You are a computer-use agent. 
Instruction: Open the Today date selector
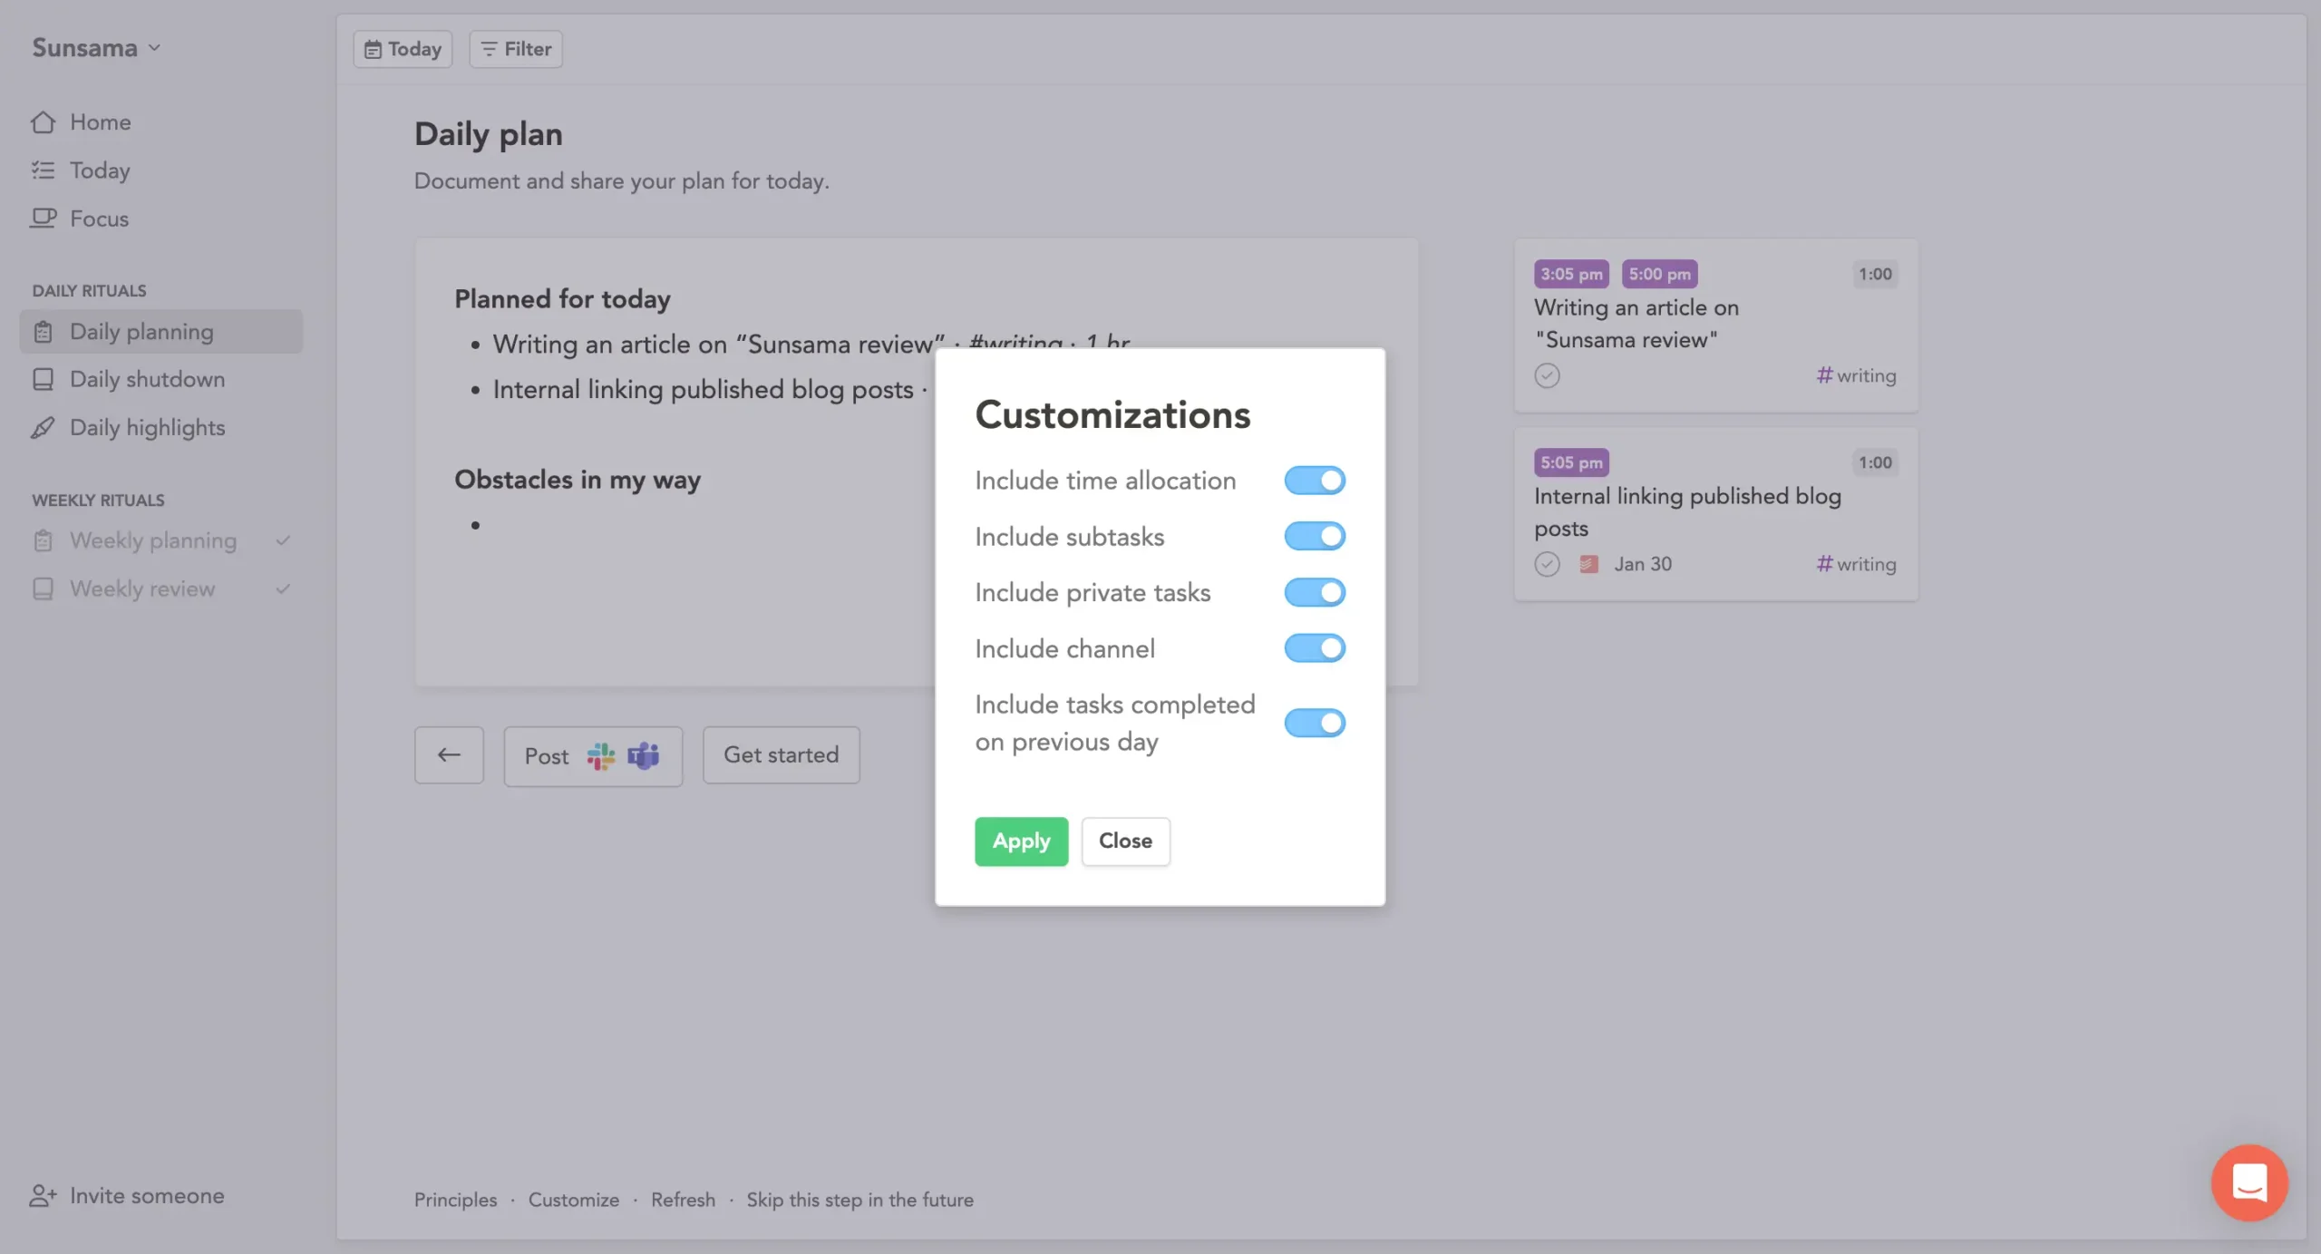pyautogui.click(x=402, y=48)
